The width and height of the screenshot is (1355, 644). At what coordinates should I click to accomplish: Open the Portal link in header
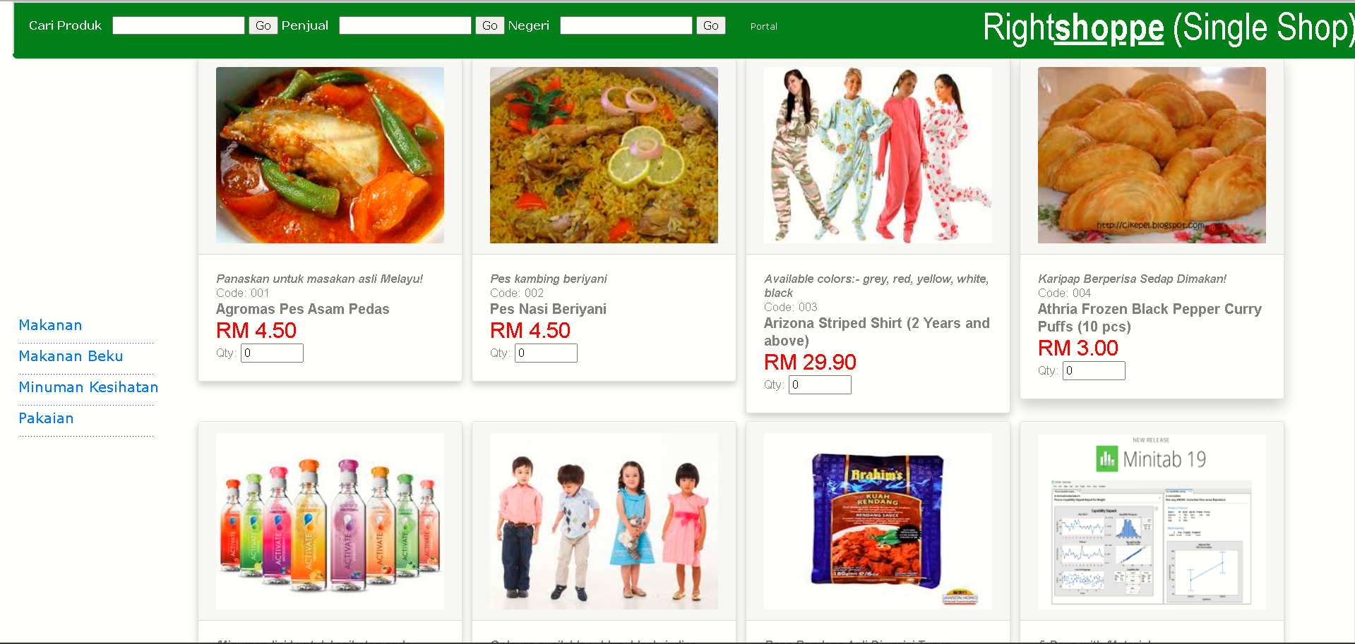point(763,26)
